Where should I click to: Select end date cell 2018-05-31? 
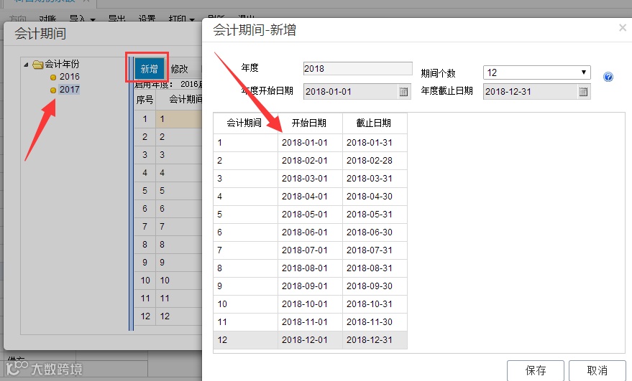click(375, 215)
